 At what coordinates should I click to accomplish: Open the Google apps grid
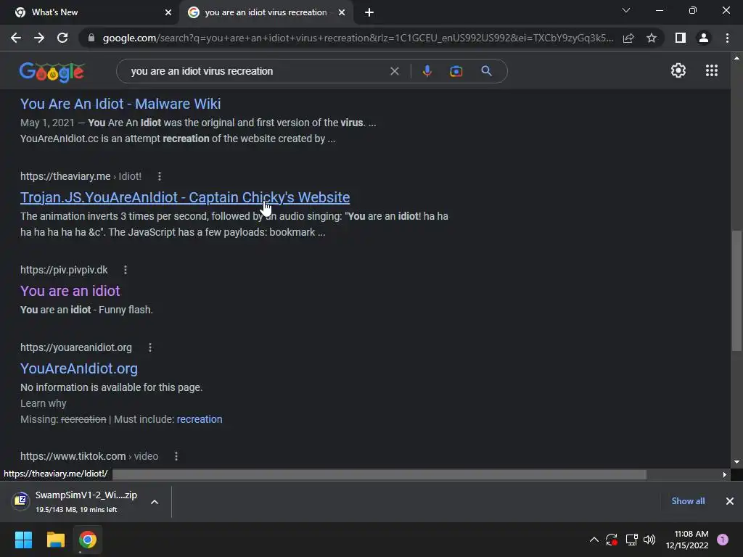(712, 70)
